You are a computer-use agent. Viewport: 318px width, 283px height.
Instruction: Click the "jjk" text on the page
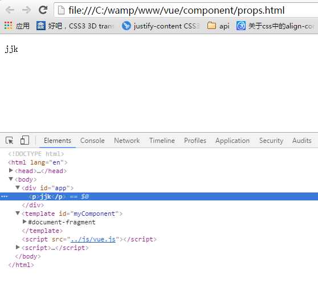tap(11, 49)
